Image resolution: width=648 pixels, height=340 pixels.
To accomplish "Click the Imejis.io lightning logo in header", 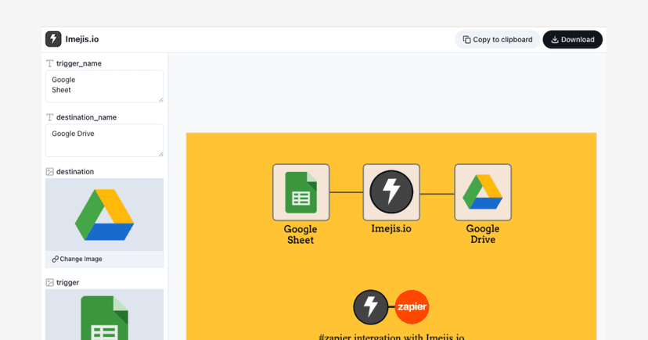I will (53, 39).
